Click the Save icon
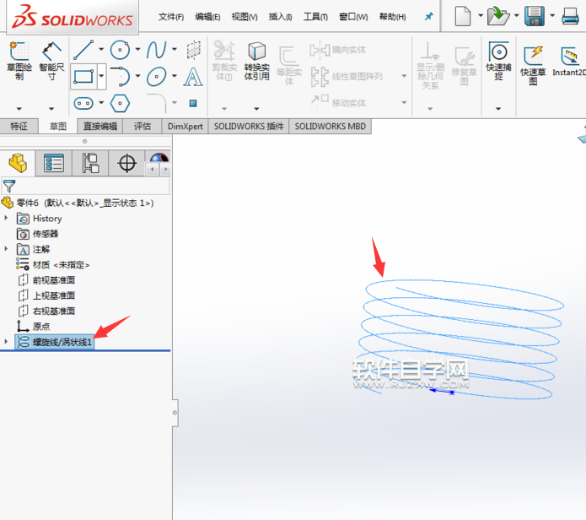 point(535,16)
